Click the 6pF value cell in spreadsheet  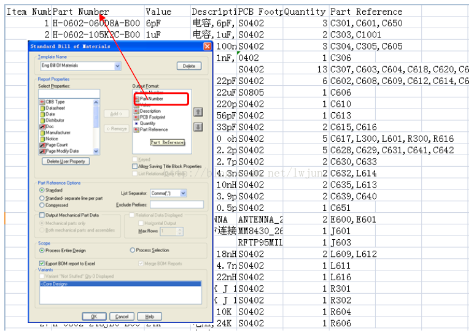click(x=168, y=23)
